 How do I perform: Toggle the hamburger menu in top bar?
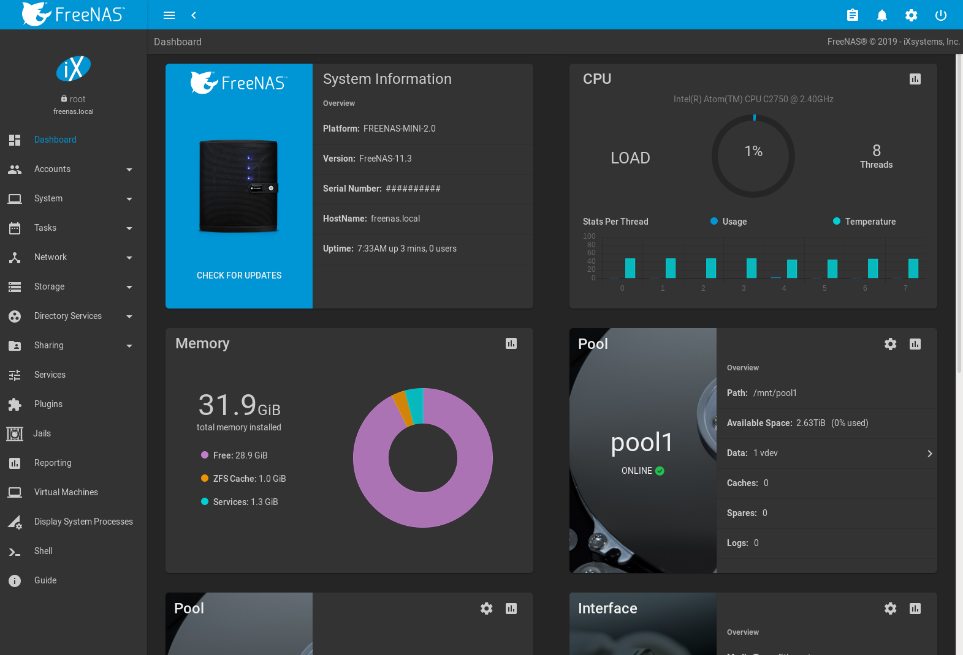pyautogui.click(x=169, y=15)
